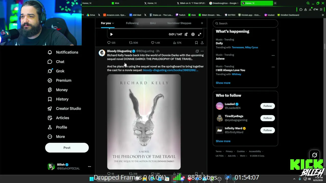Screen dimensions: 326x183
Task: Open the Billeh account switcher menu
Action: pos(89,166)
